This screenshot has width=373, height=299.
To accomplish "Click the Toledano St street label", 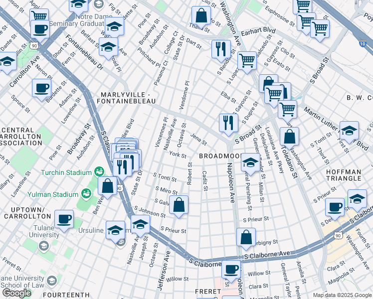I will click(x=289, y=162).
